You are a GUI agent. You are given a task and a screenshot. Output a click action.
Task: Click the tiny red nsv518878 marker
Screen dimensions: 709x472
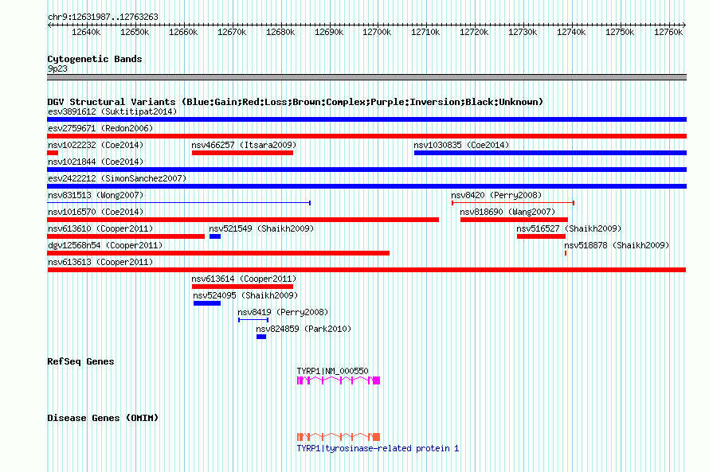pos(566,253)
